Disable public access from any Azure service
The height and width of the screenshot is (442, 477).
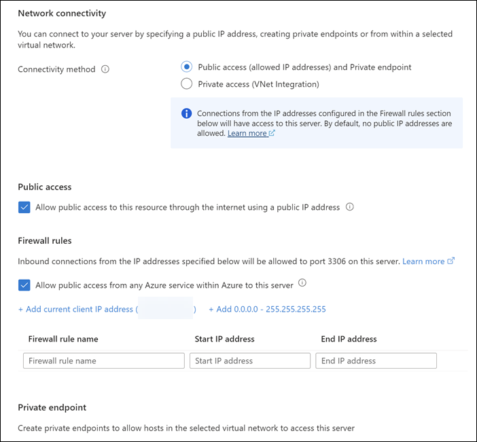click(24, 285)
